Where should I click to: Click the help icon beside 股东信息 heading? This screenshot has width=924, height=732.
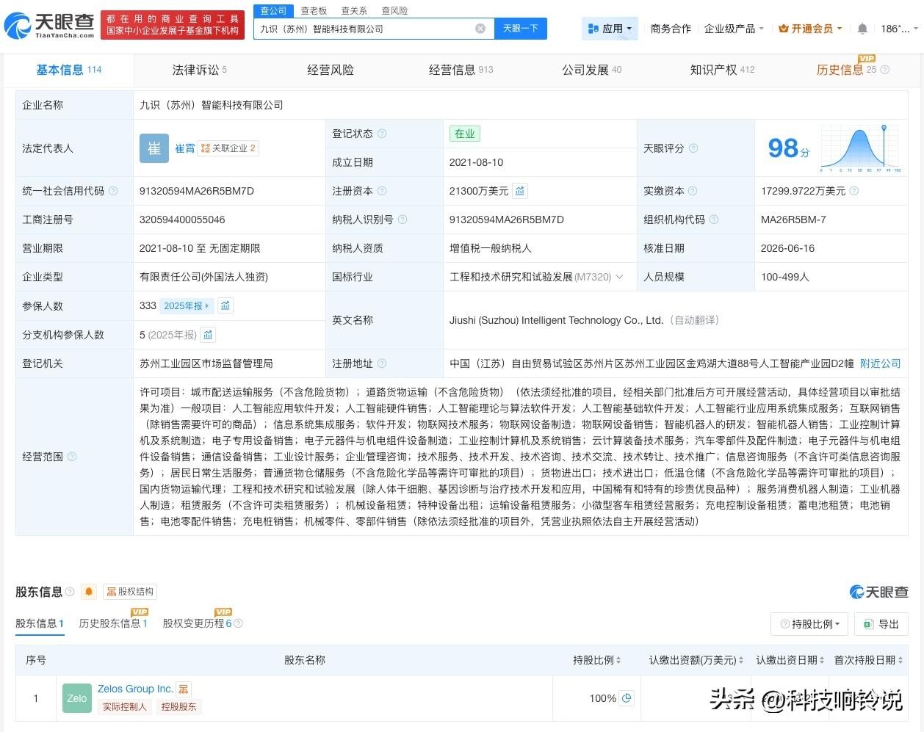click(x=70, y=592)
